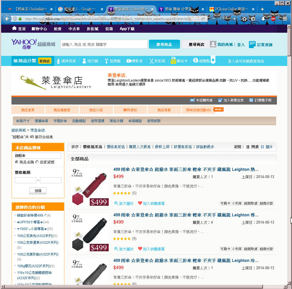Open the bookmarks list icon
Image resolution: width=292 pixels, height=289 pixels.
coord(253,19)
